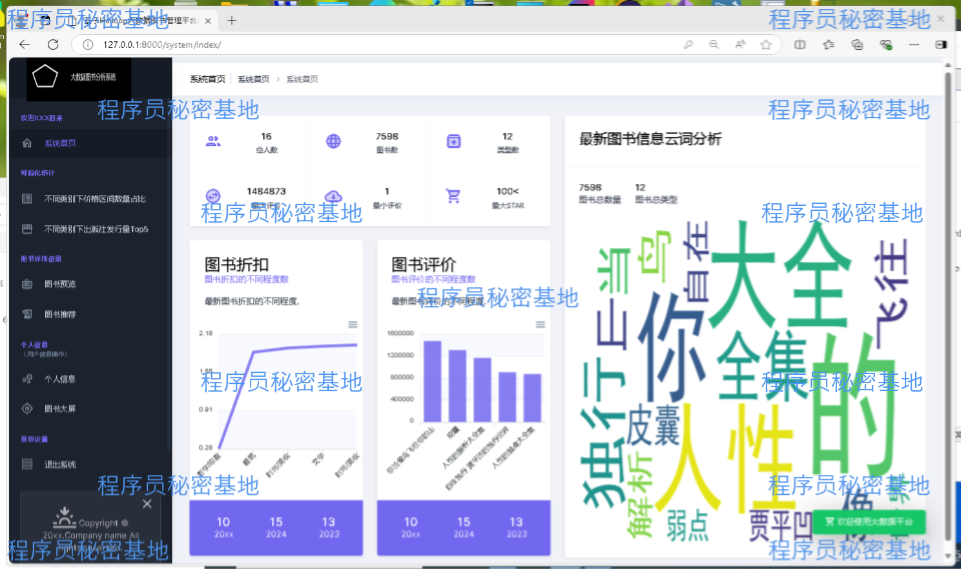Open browser essentials heart icon
961x569 pixels.
[x=886, y=45]
